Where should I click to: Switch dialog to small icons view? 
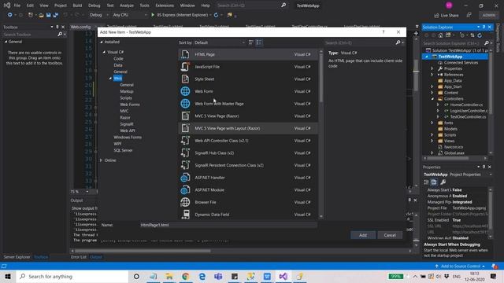click(251, 42)
